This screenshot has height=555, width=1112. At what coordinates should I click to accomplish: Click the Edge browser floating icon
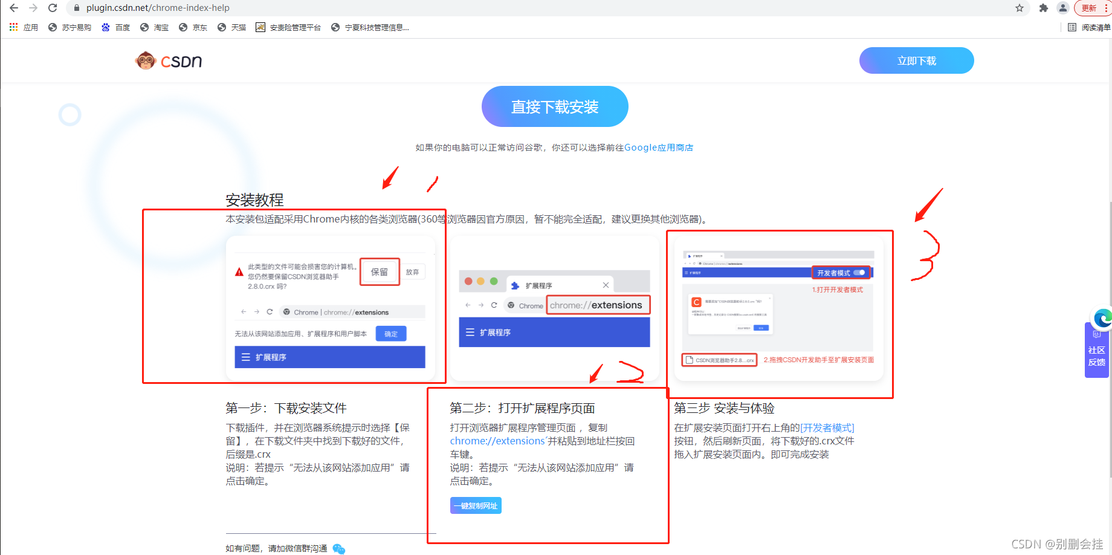(x=1103, y=318)
